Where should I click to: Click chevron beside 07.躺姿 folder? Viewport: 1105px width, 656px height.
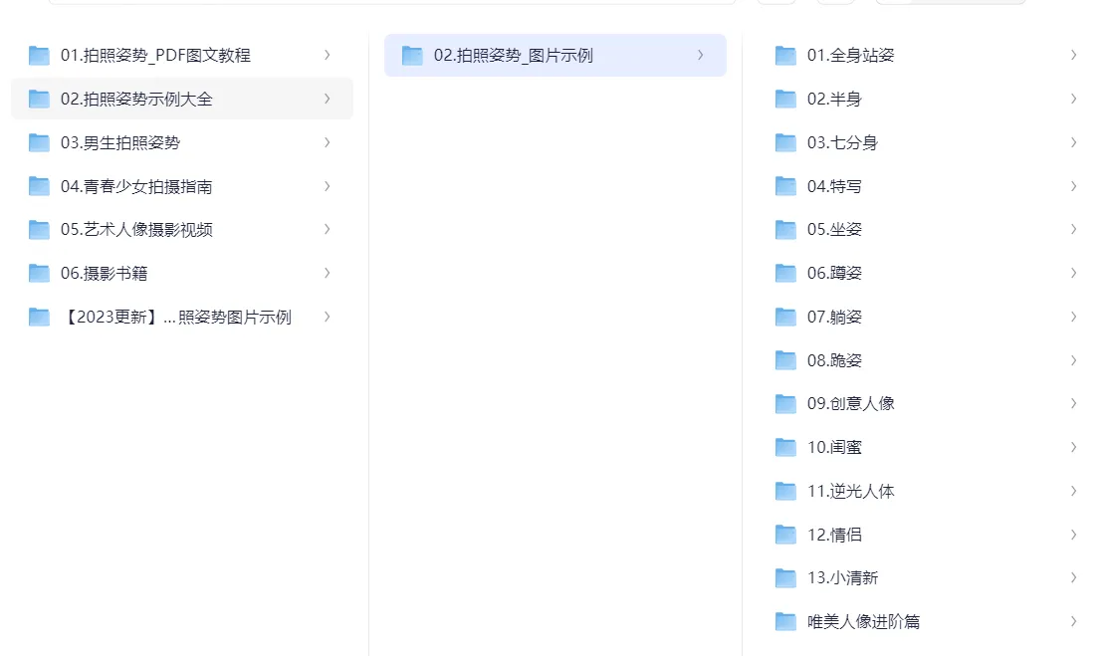tap(1073, 317)
